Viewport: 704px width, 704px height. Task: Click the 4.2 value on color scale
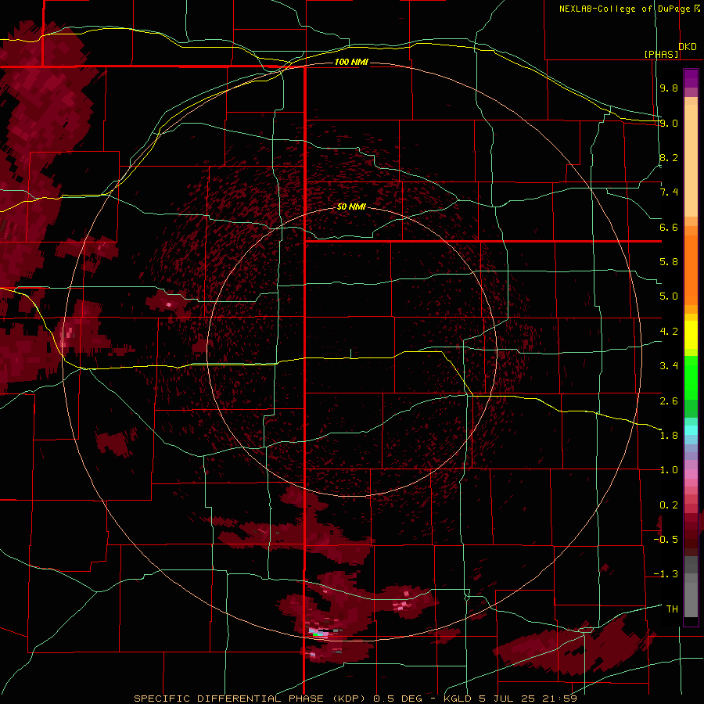[669, 332]
